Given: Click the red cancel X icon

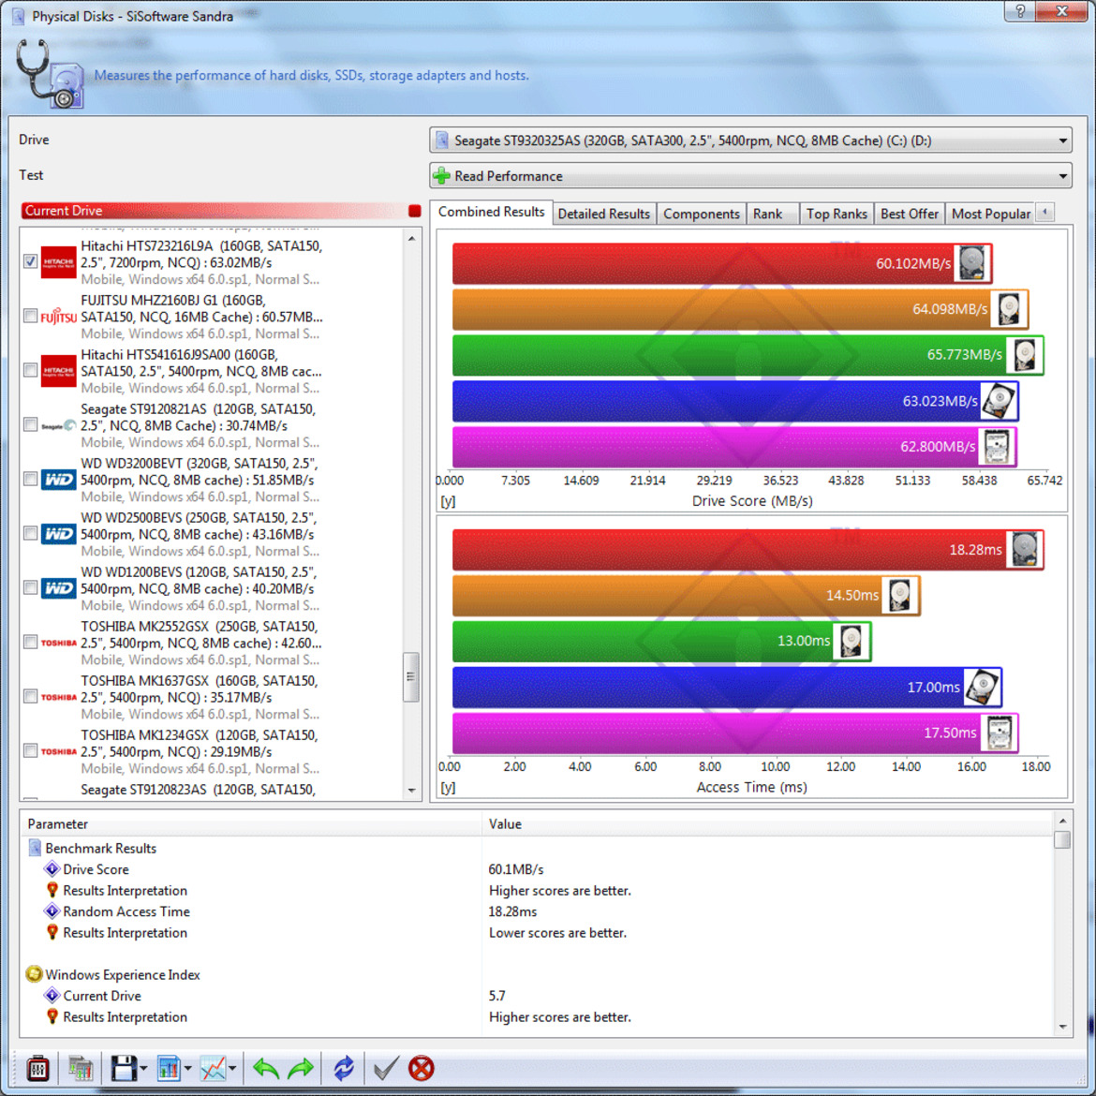Looking at the screenshot, I should (422, 1068).
